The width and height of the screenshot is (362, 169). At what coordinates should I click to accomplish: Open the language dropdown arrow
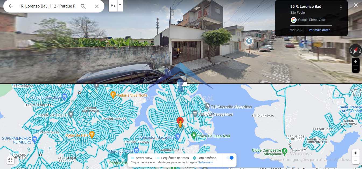click(120, 5)
